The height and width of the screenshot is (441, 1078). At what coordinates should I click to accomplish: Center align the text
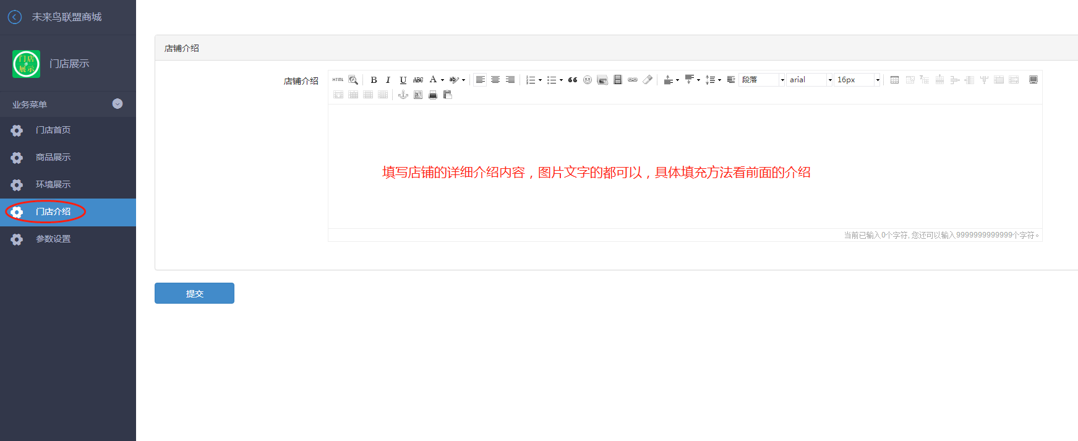[x=495, y=80]
